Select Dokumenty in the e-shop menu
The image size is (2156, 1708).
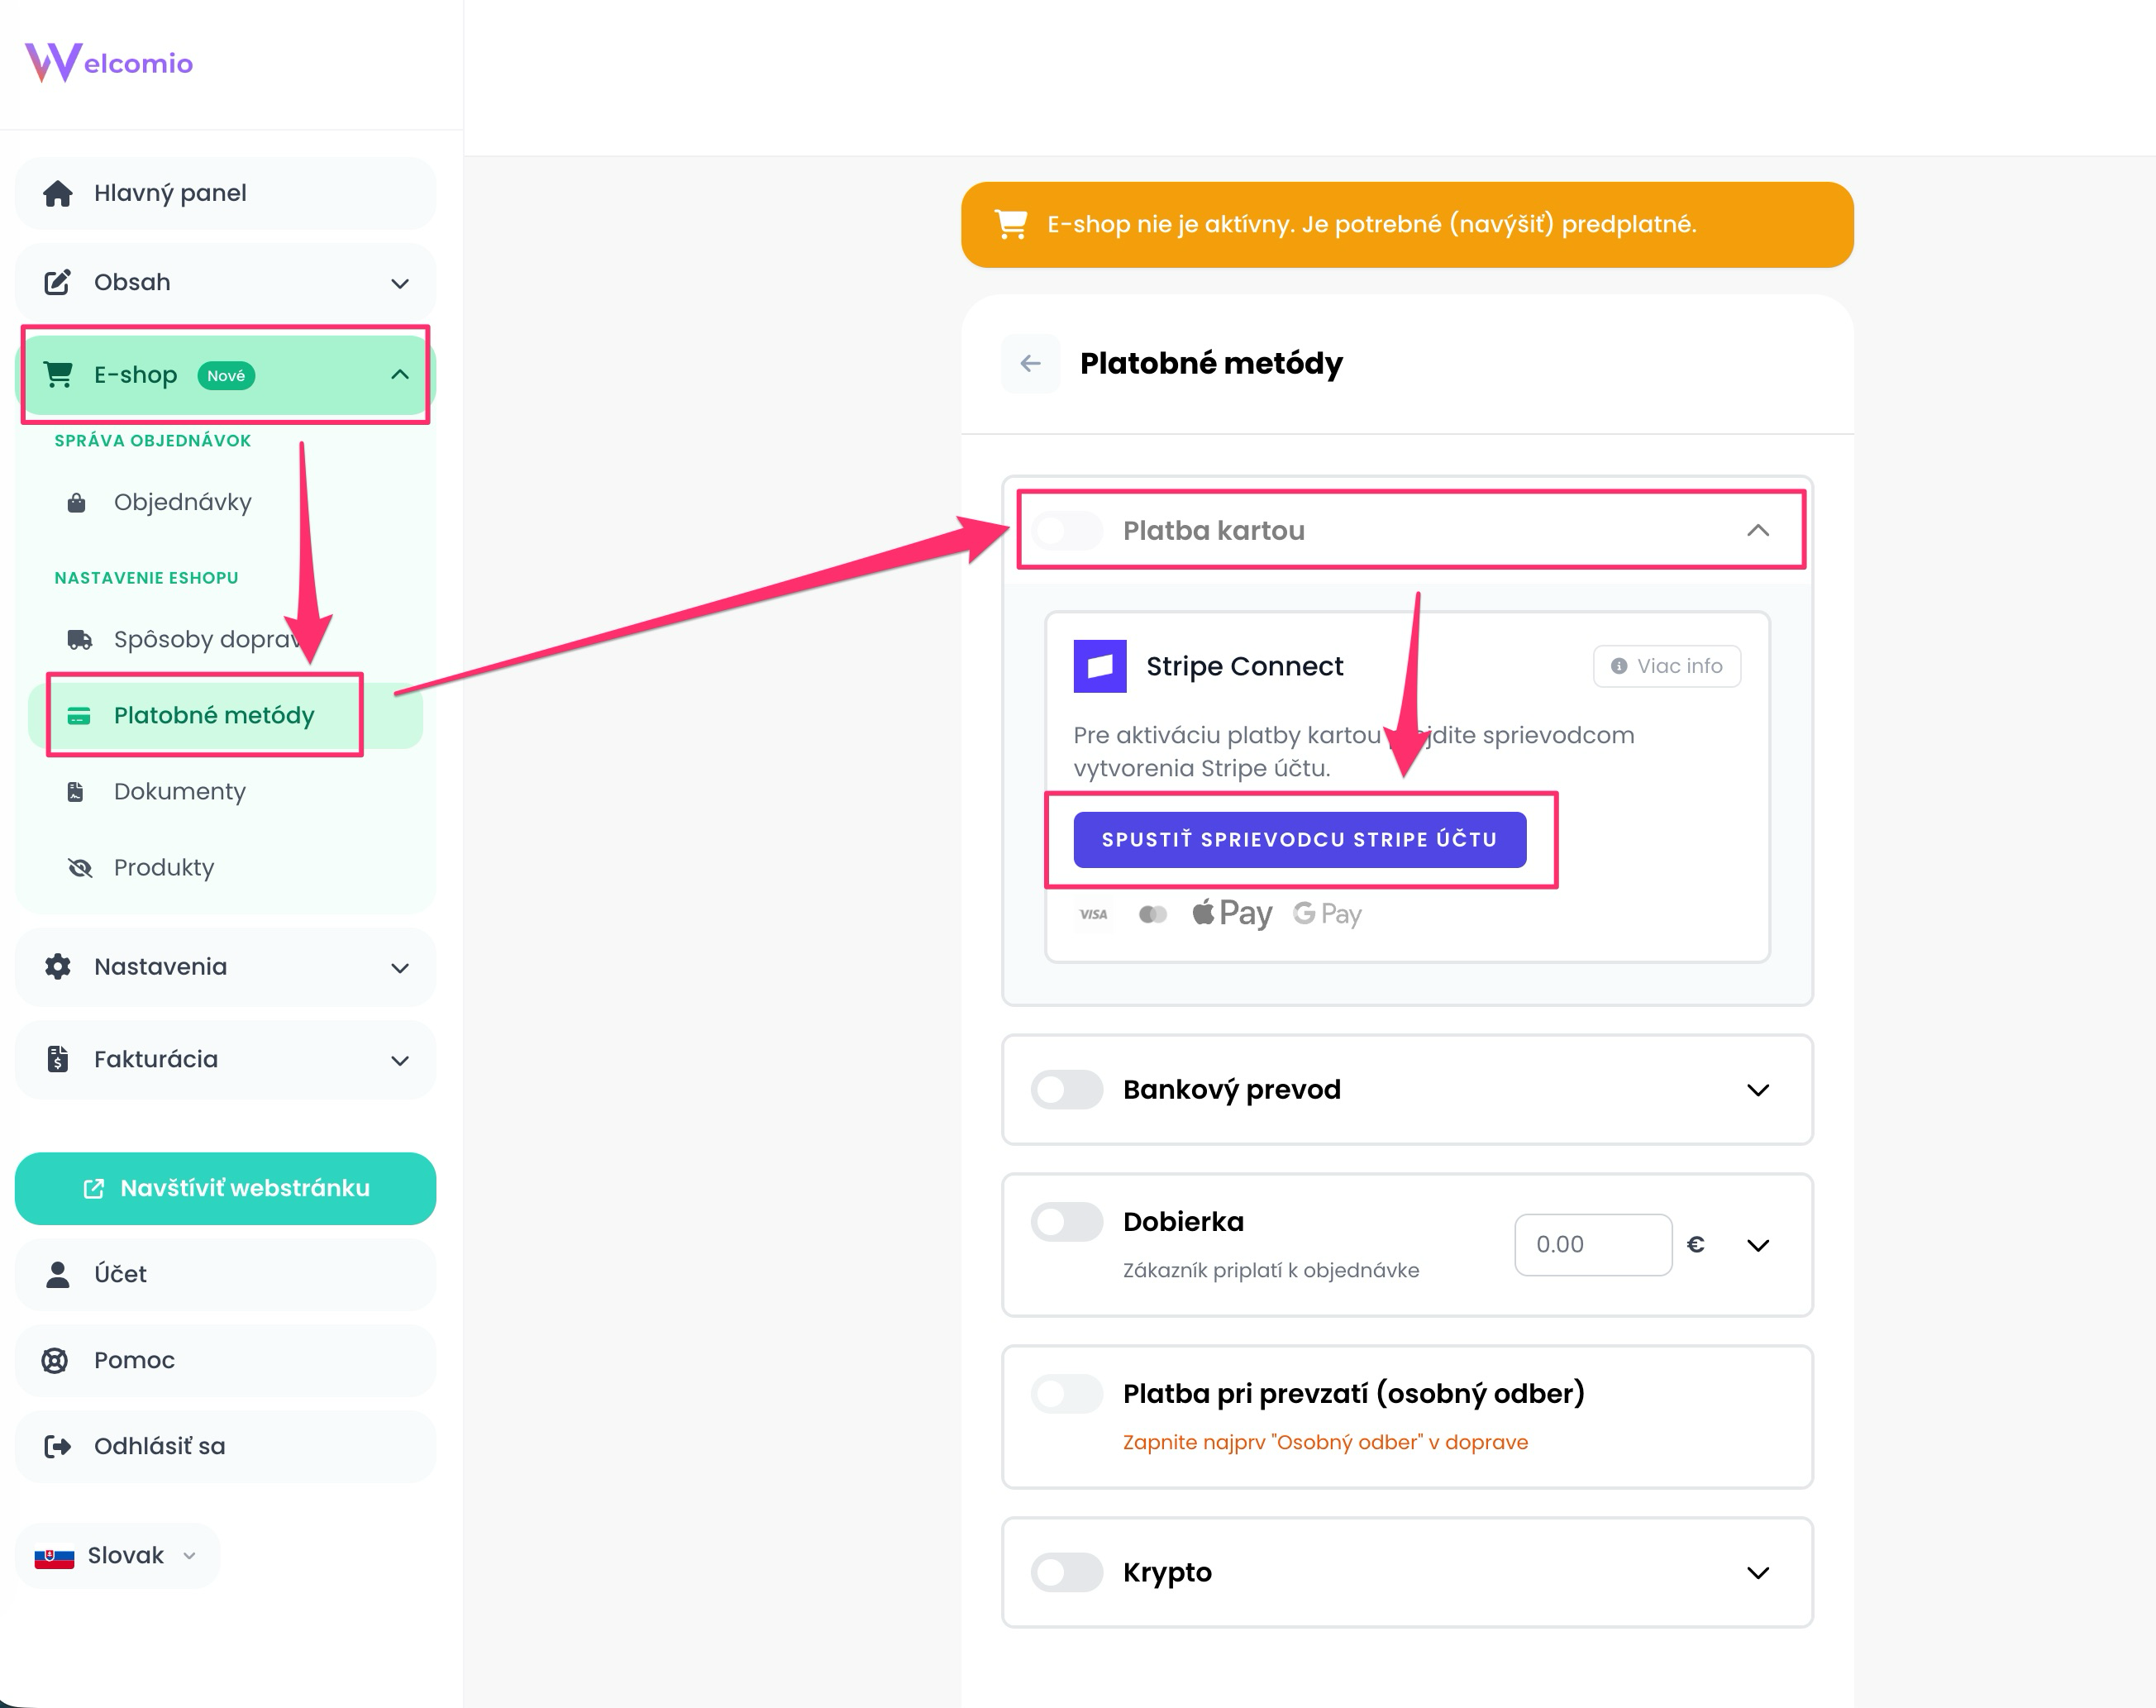point(180,791)
